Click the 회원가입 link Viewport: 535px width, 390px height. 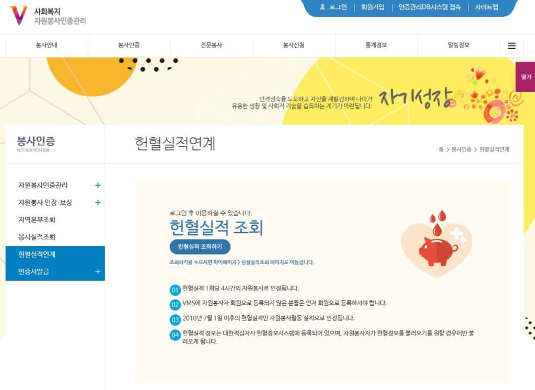(373, 7)
